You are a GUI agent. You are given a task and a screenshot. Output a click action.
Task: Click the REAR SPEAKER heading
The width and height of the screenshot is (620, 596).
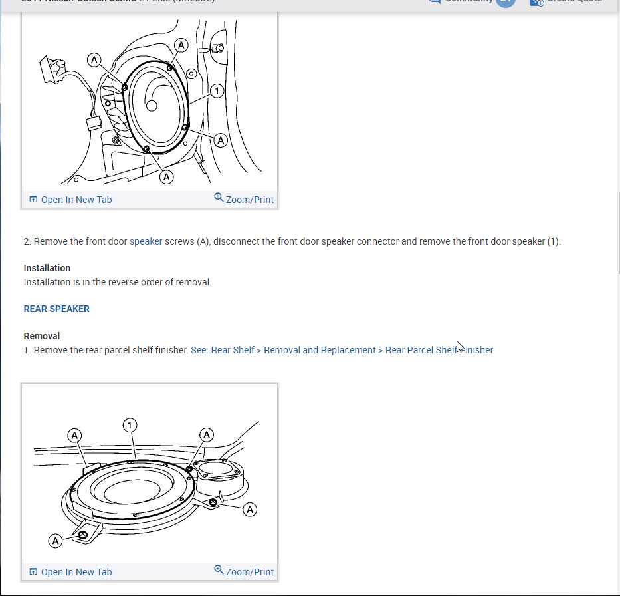56,309
